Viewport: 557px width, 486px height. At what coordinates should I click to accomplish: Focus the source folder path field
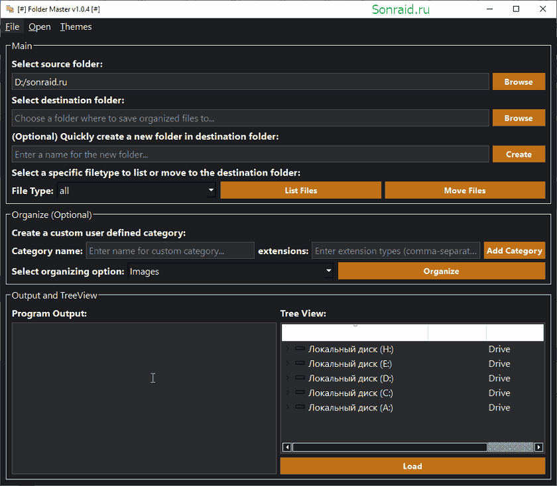pos(250,81)
